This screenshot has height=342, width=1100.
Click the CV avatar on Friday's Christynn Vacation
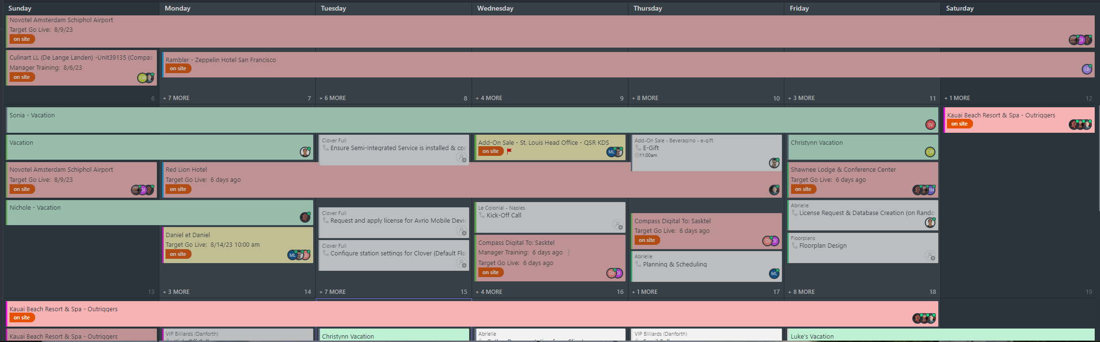(930, 152)
